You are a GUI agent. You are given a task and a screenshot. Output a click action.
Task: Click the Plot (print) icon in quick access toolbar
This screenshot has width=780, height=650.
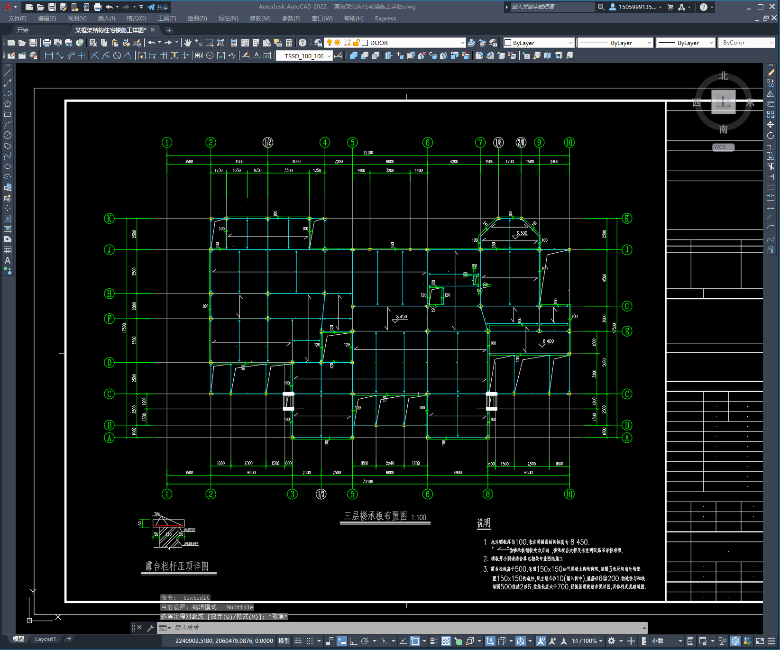tap(98, 7)
